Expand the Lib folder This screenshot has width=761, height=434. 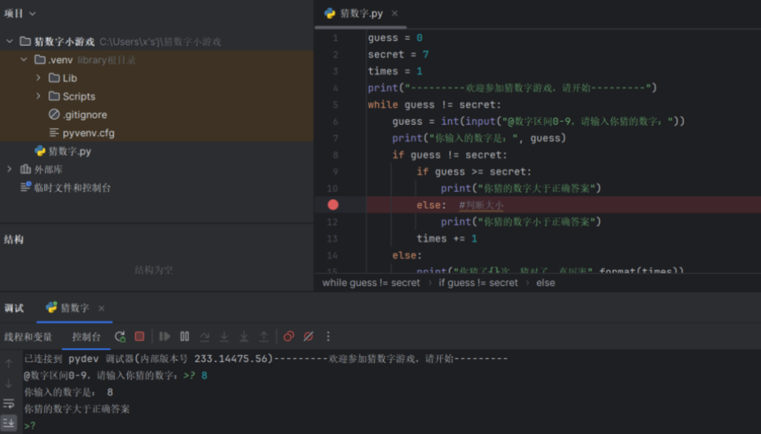(x=38, y=78)
